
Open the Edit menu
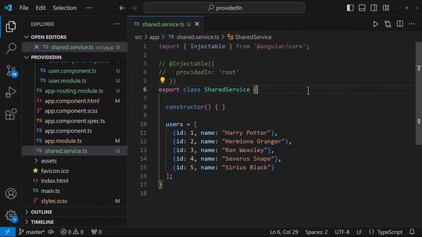[41, 8]
